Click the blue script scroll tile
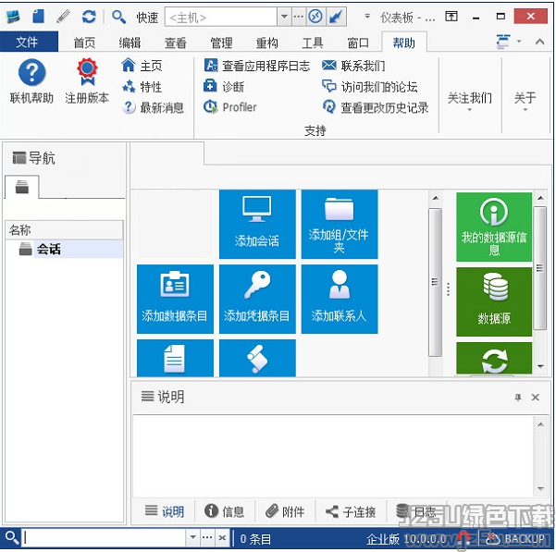The height and width of the screenshot is (552, 556). 257,358
